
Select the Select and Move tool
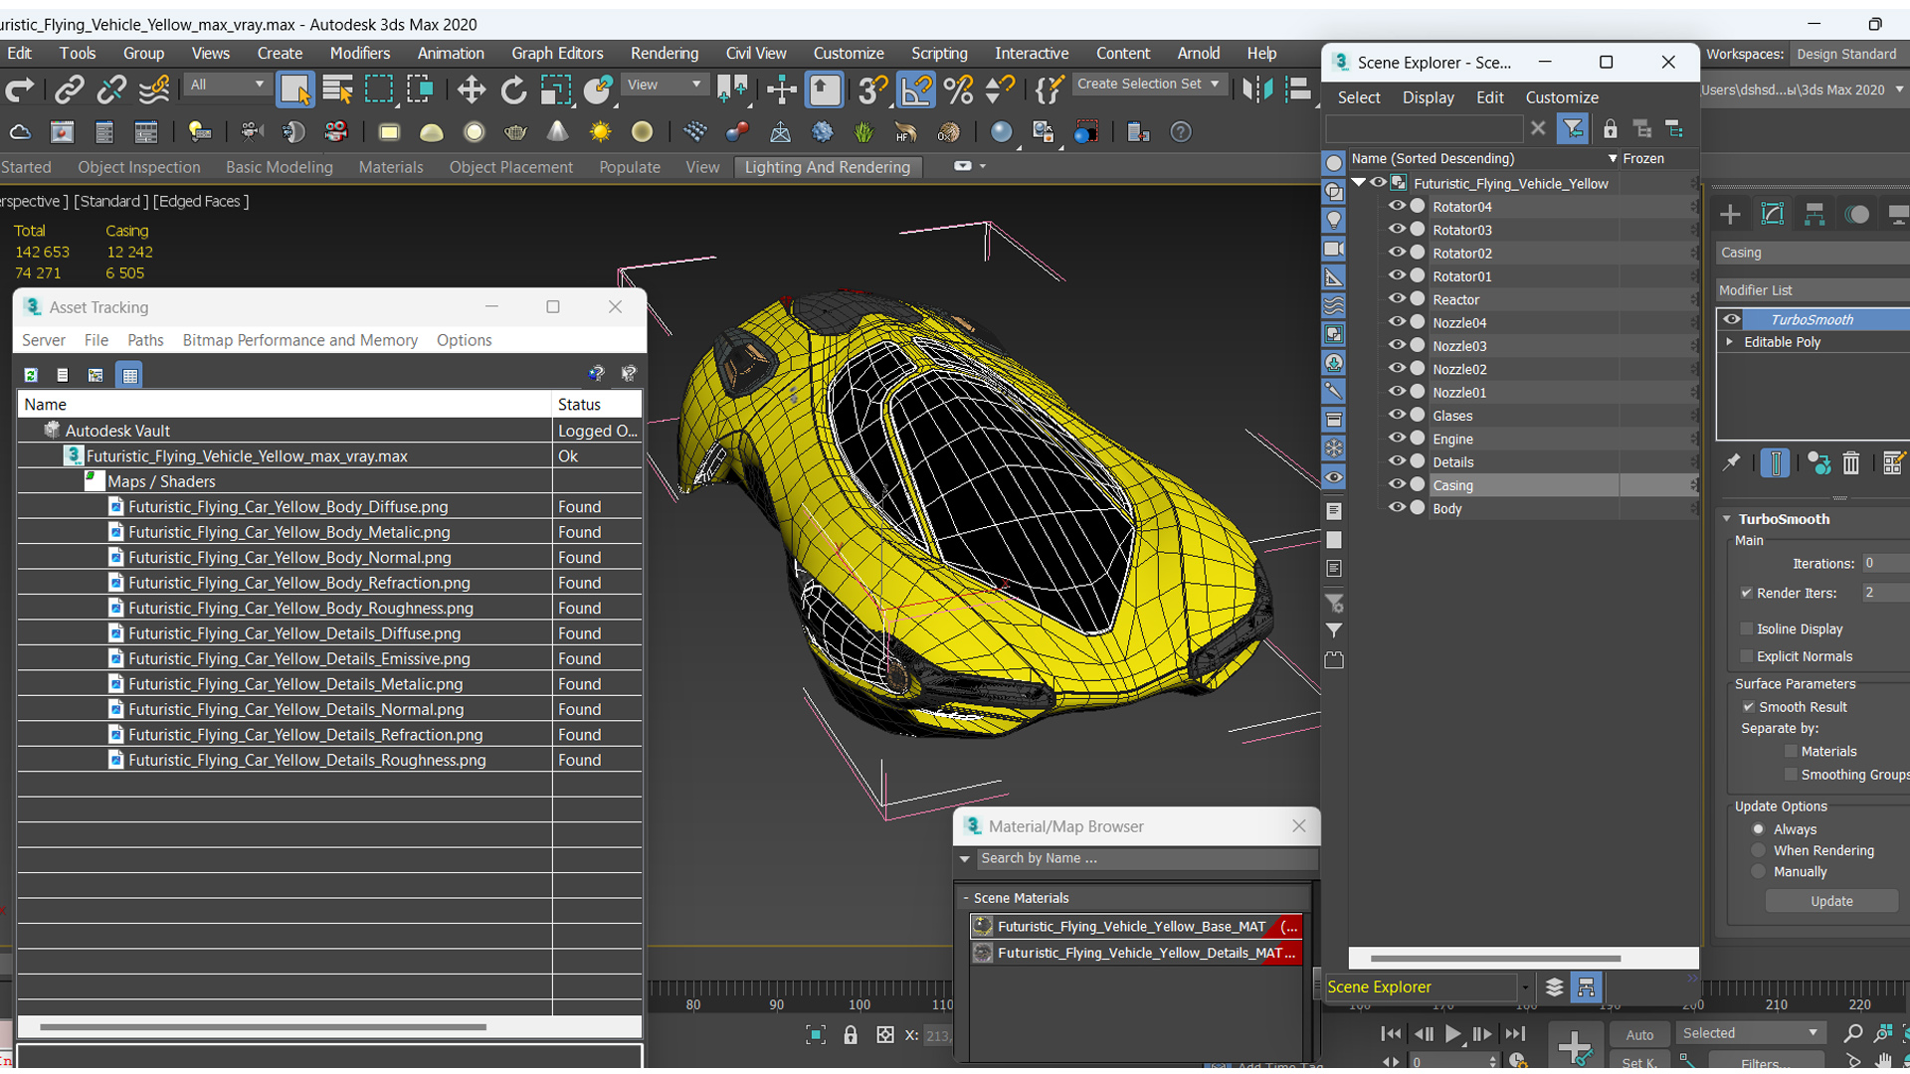471,90
